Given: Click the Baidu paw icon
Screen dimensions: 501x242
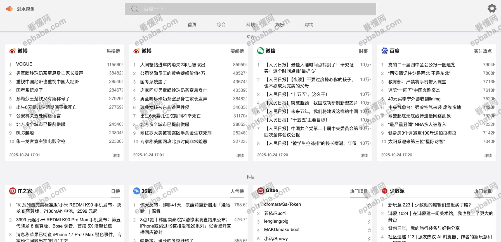Looking at the screenshot, I should (385, 51).
